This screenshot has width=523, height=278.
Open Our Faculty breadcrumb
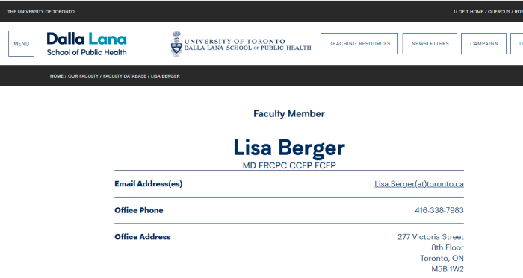(x=83, y=76)
